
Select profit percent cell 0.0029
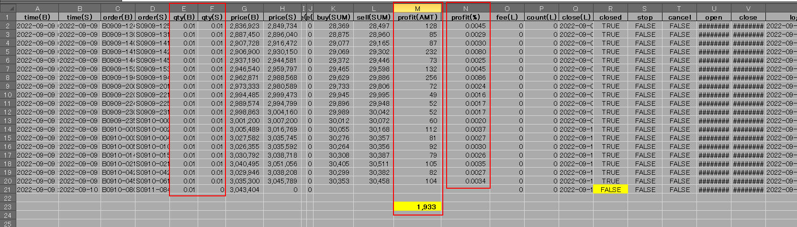point(466,34)
